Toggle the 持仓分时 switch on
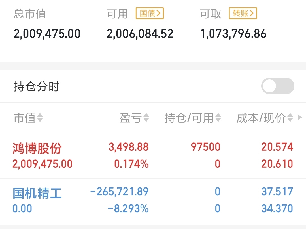Screen dimensions: 306x229 click(x=278, y=86)
